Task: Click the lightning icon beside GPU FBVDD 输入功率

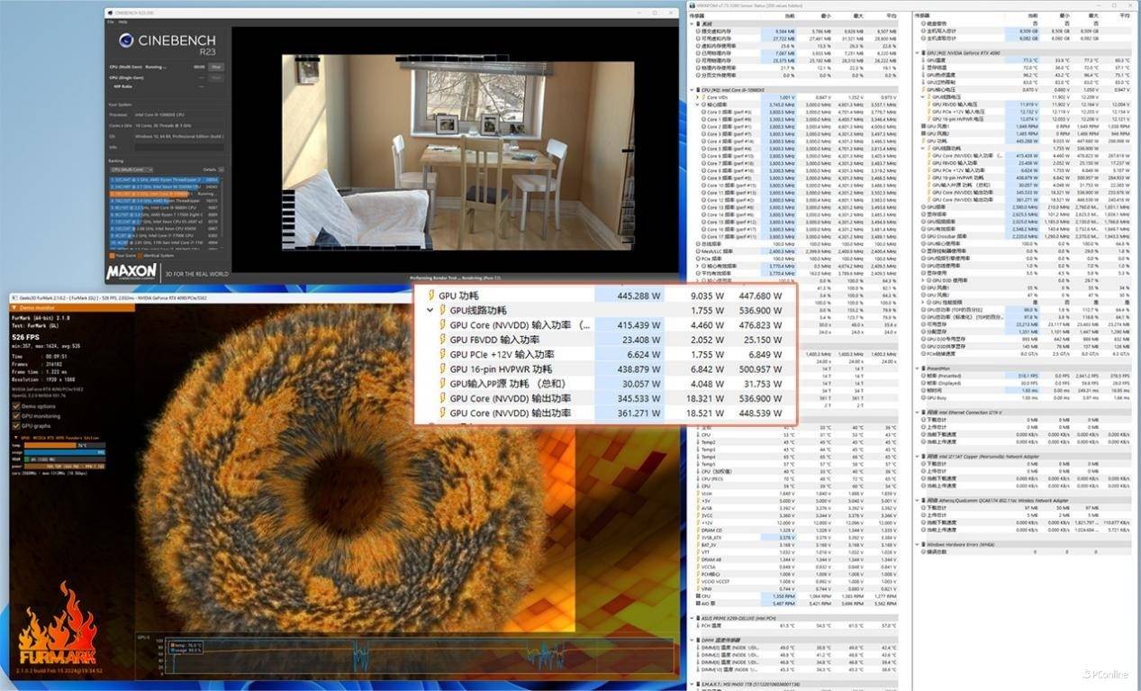Action: pos(442,340)
